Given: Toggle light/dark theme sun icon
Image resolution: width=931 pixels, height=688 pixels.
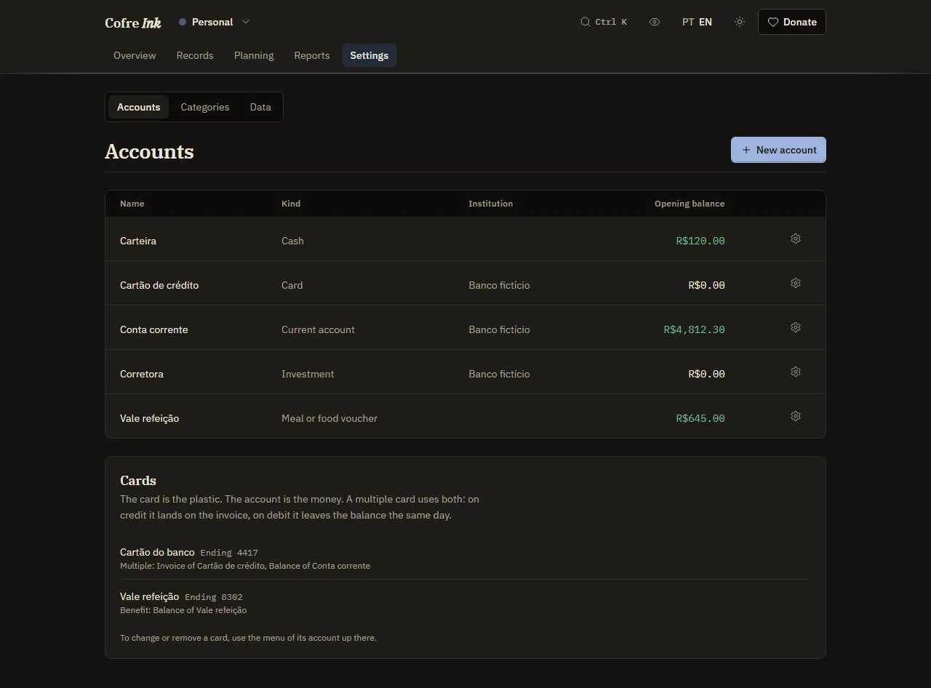Looking at the screenshot, I should coord(740,22).
